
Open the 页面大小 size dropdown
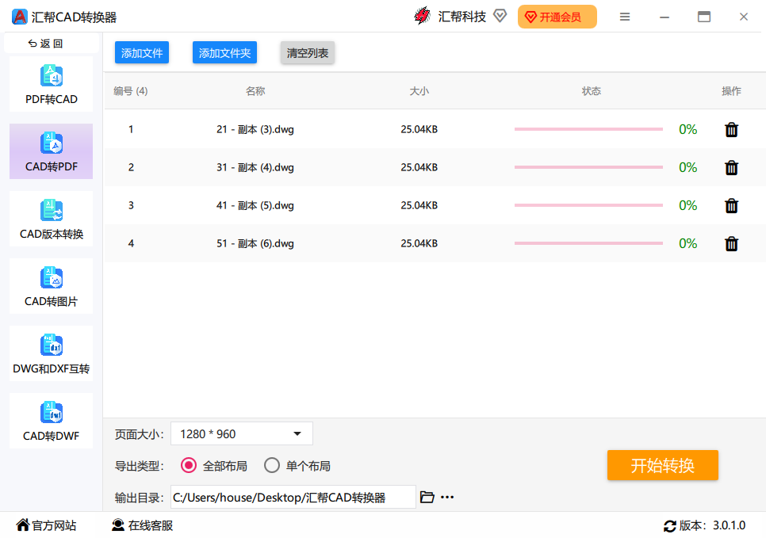point(241,433)
